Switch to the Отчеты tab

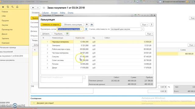click(70, 13)
